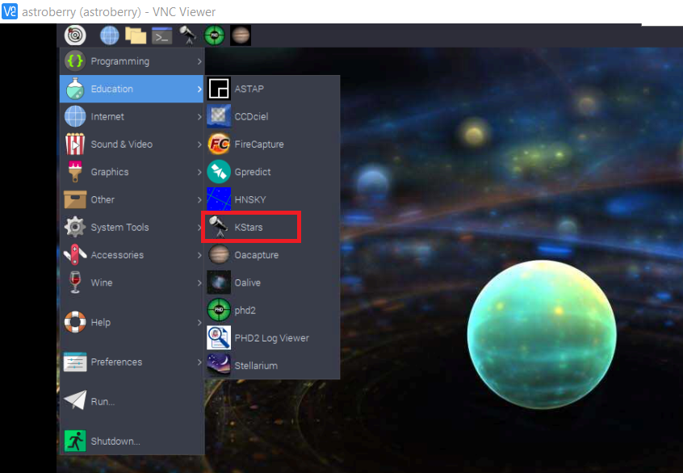683x473 pixels.
Task: Open the terminal icon in taskbar
Action: point(161,36)
